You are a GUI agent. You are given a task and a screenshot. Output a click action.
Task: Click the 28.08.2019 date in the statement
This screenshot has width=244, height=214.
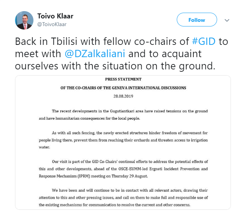(x=123, y=95)
